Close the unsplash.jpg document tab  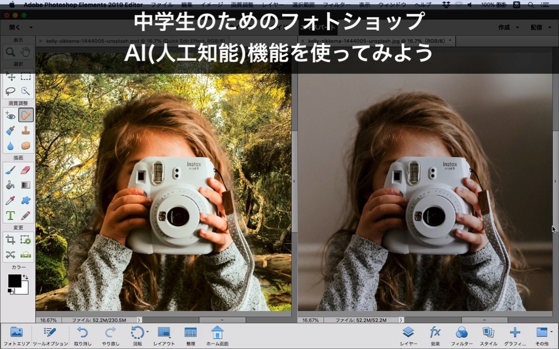click(302, 41)
